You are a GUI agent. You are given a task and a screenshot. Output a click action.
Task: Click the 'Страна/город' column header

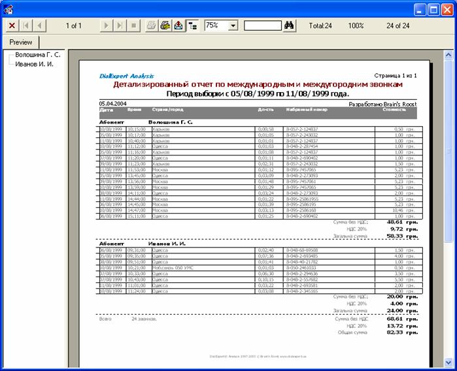(167, 110)
